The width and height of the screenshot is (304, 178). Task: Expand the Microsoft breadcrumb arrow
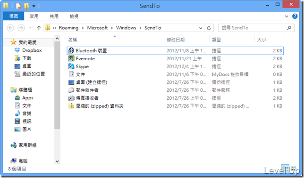[x=112, y=28]
